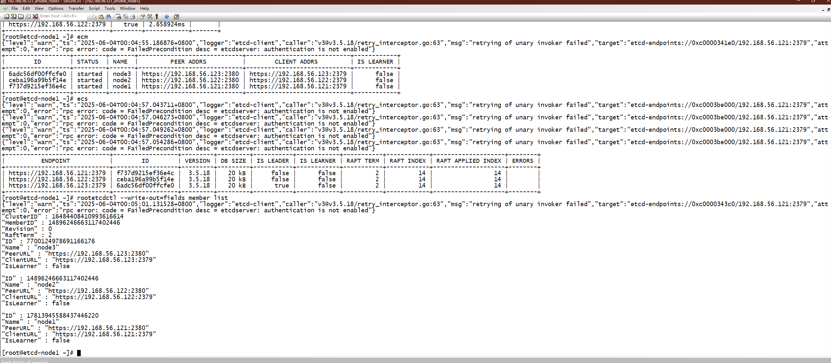Open the Help menu
The width and height of the screenshot is (831, 363).
(x=144, y=8)
